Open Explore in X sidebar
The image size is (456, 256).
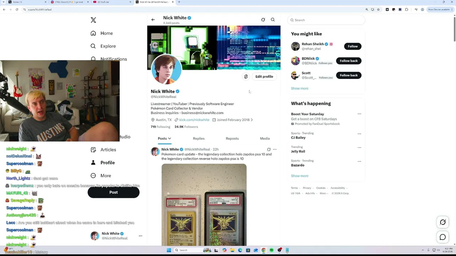(x=103, y=46)
